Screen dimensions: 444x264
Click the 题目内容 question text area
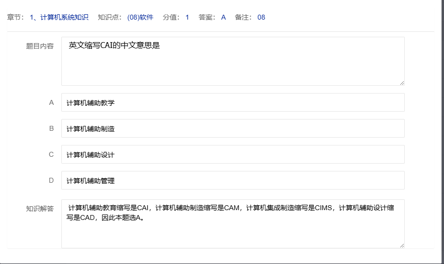coord(233,61)
